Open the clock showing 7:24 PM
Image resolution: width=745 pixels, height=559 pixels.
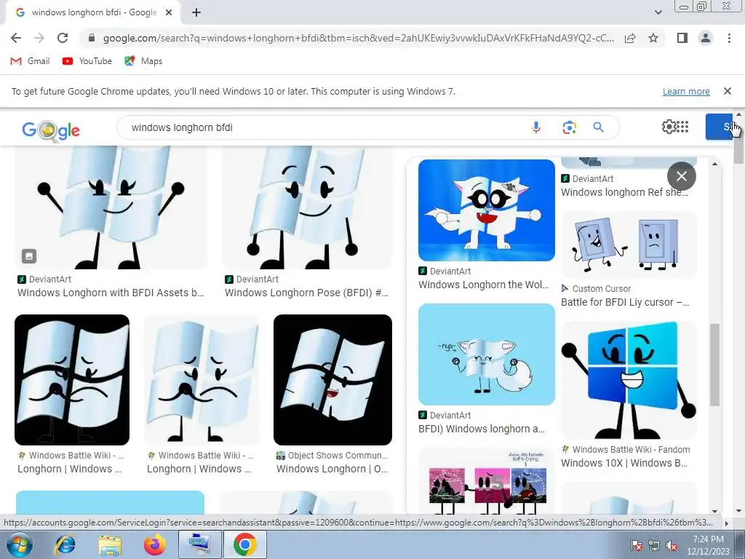(707, 545)
